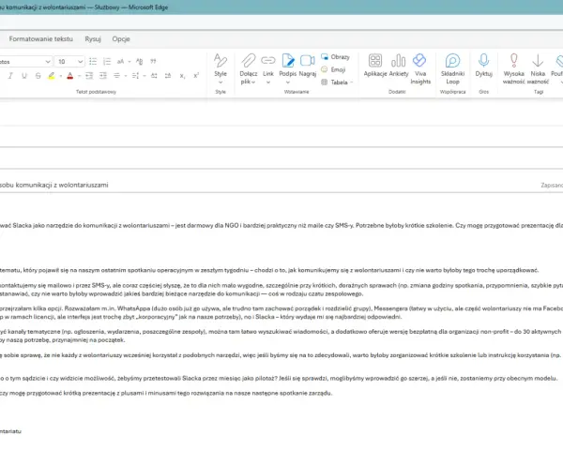Insert a bulleted list
Viewport: 563px width, 450px height.
click(x=93, y=61)
